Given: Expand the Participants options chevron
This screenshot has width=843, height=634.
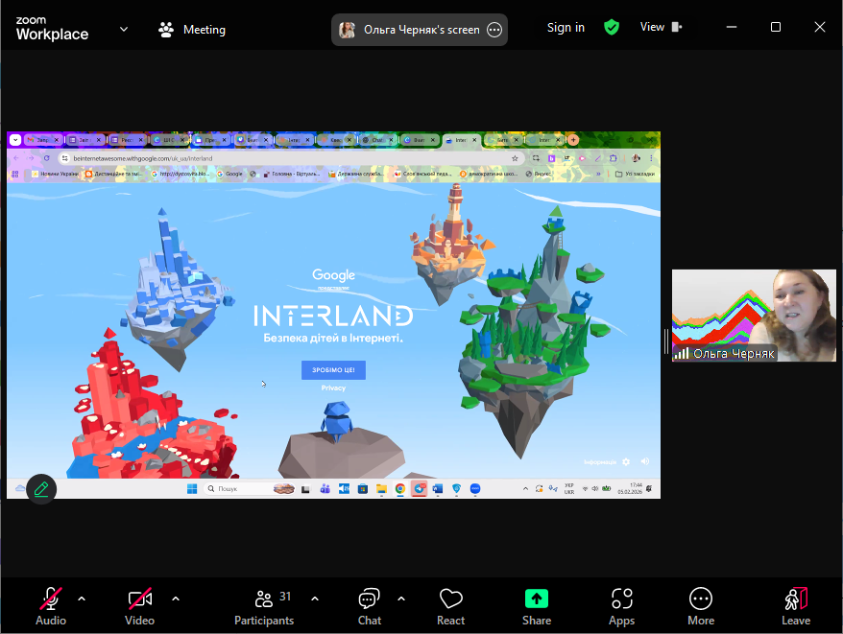Looking at the screenshot, I should coord(315,599).
